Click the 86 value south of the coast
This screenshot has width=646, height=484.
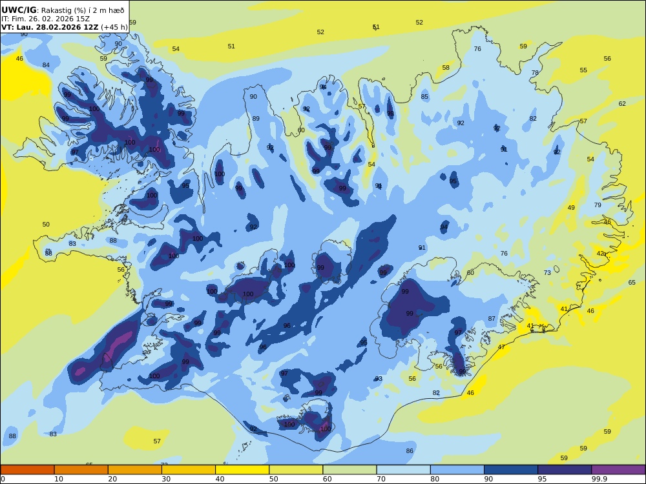click(410, 451)
